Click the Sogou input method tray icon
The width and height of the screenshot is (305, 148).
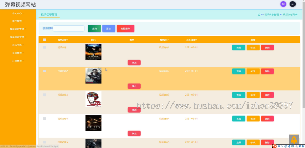click(x=274, y=146)
